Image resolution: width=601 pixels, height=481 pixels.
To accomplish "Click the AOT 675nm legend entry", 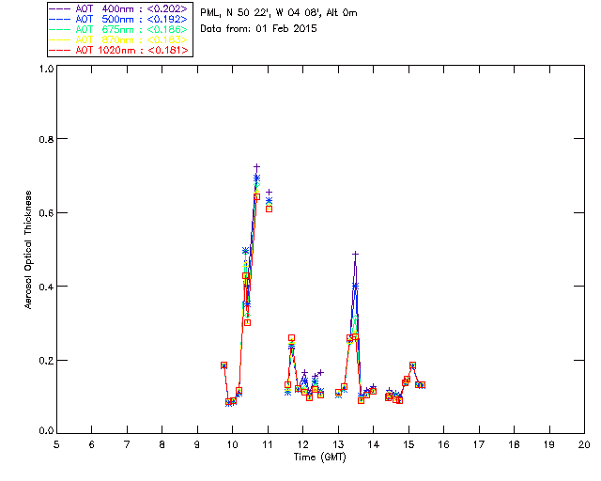I will click(x=118, y=29).
